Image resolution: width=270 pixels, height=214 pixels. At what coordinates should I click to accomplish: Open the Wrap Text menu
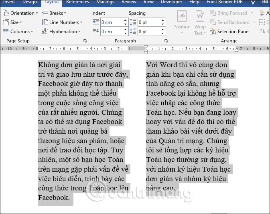pos(200,22)
